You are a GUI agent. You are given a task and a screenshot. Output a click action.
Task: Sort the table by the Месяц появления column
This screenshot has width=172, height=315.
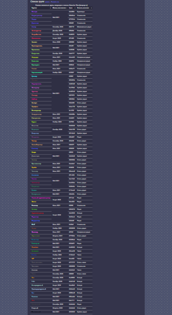[x=60, y=8]
